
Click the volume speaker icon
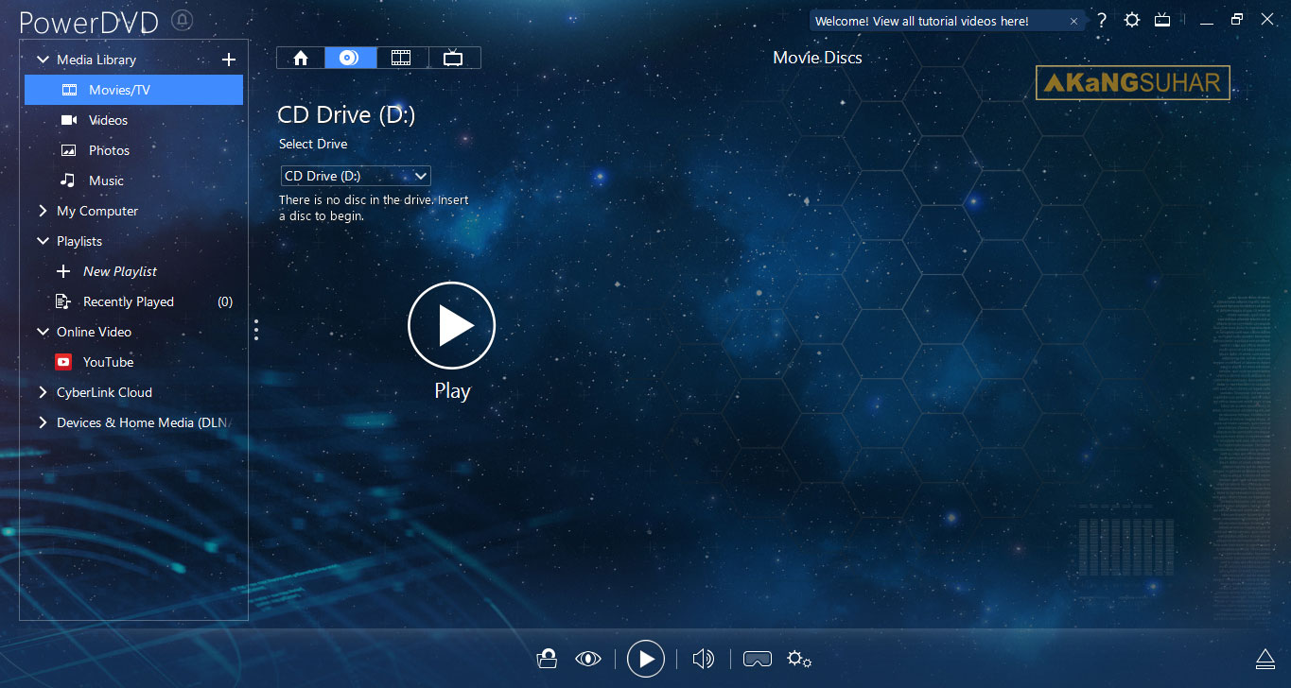703,659
